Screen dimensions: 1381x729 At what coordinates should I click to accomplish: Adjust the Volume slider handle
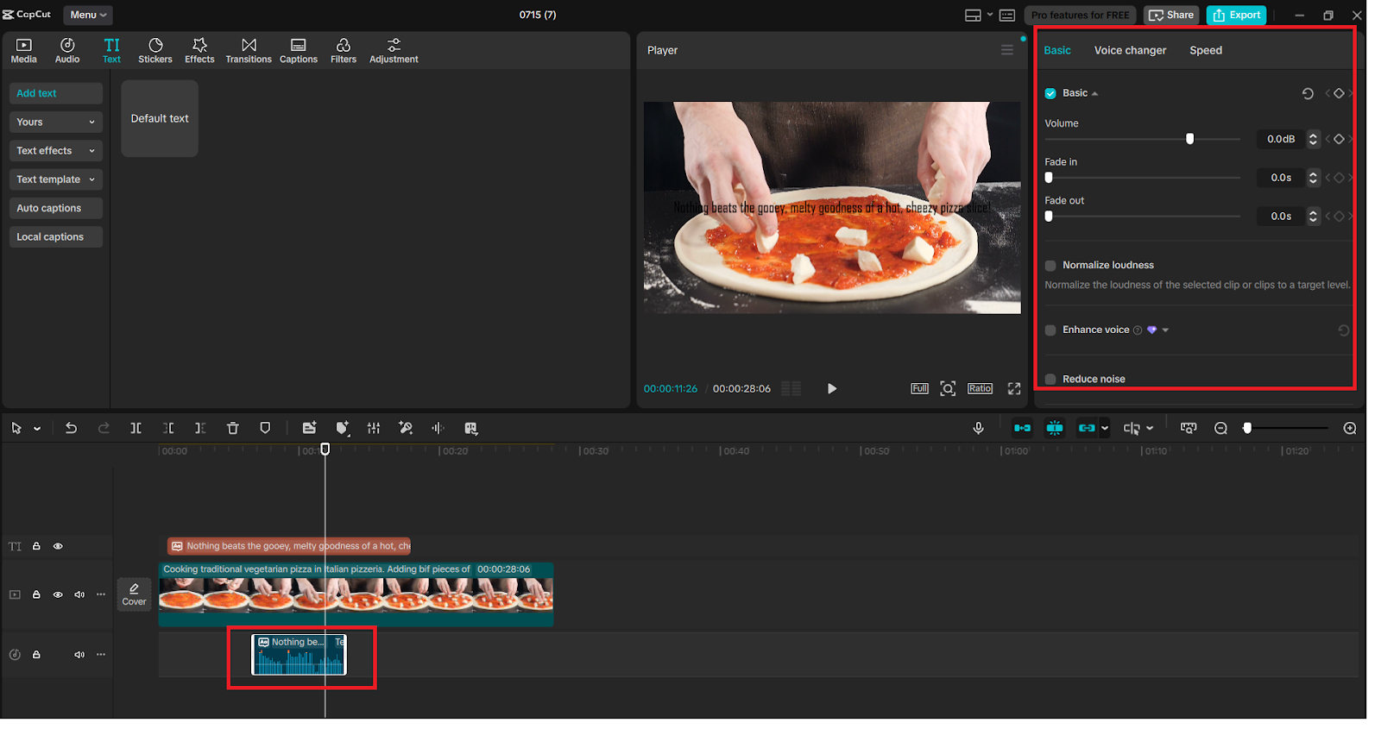(1190, 139)
